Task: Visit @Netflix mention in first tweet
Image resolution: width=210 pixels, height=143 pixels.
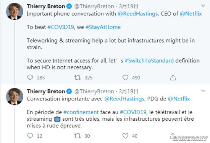Action: 191,14
